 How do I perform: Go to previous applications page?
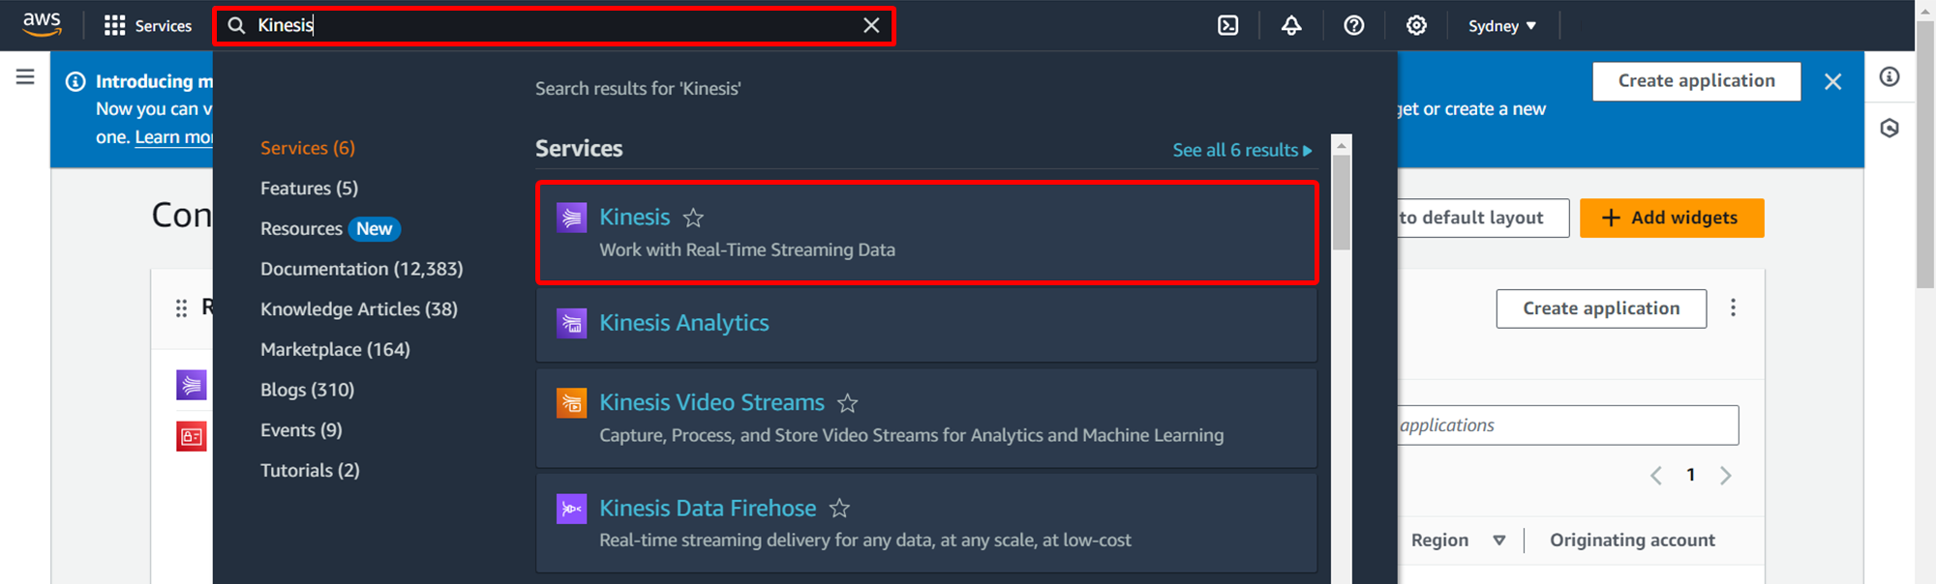click(1656, 476)
